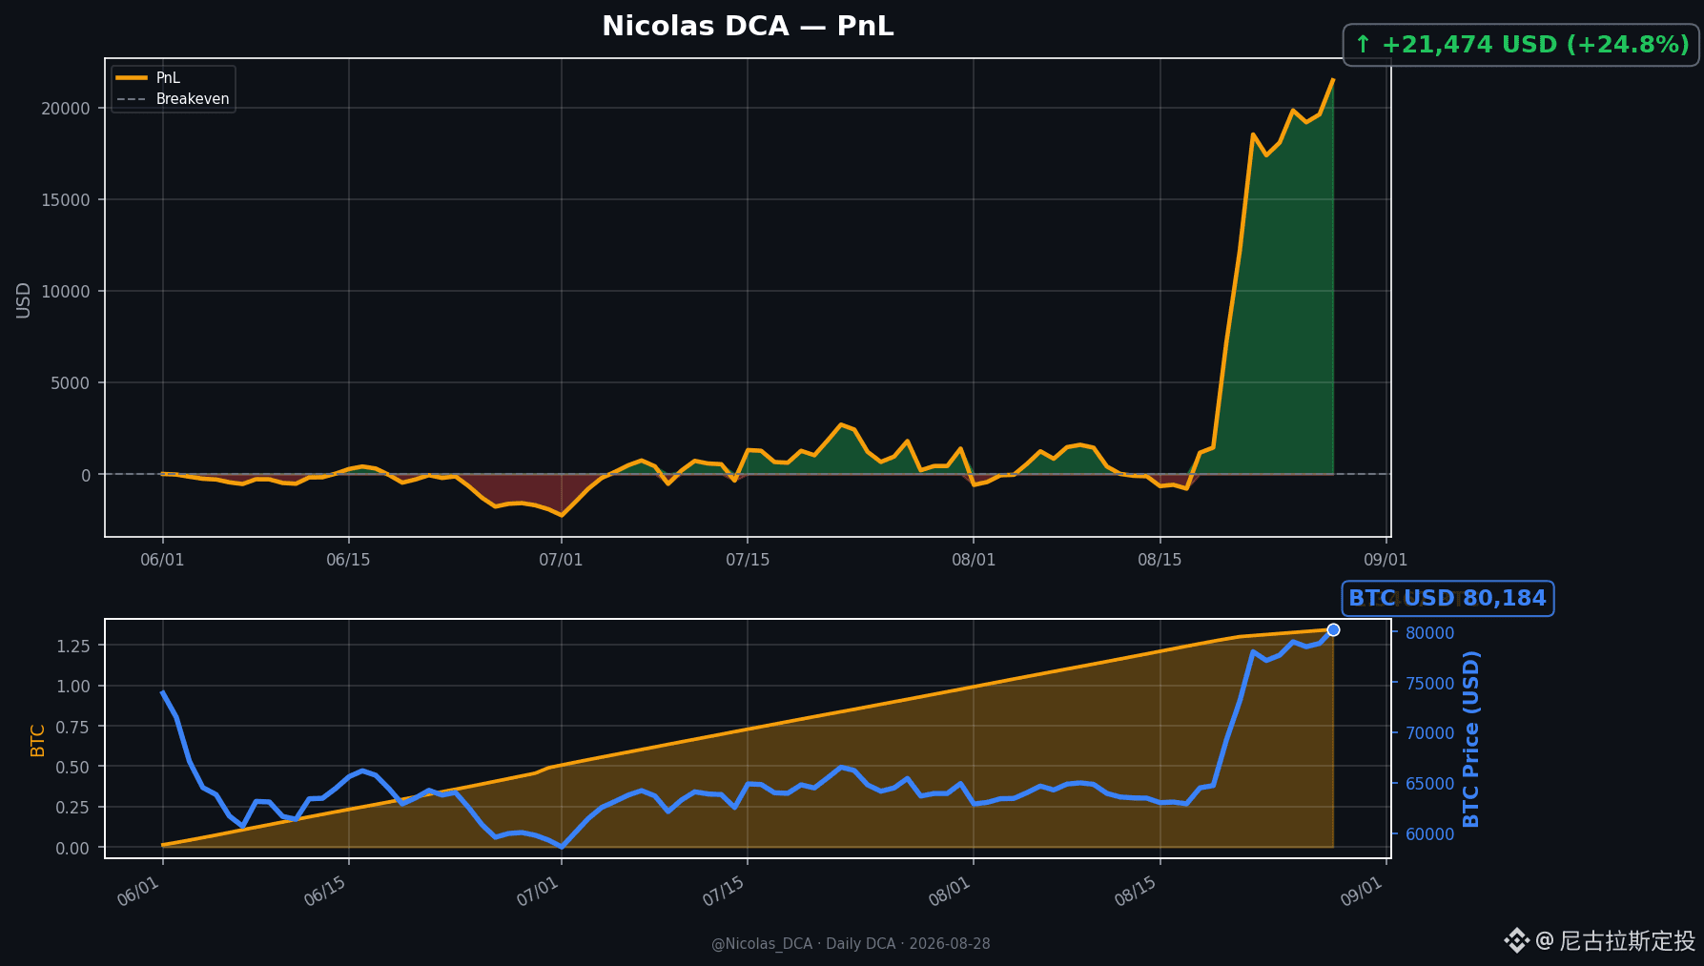The height and width of the screenshot is (966, 1704).
Task: Select the 0.75 tick on the BTC axis
Action: coord(73,728)
